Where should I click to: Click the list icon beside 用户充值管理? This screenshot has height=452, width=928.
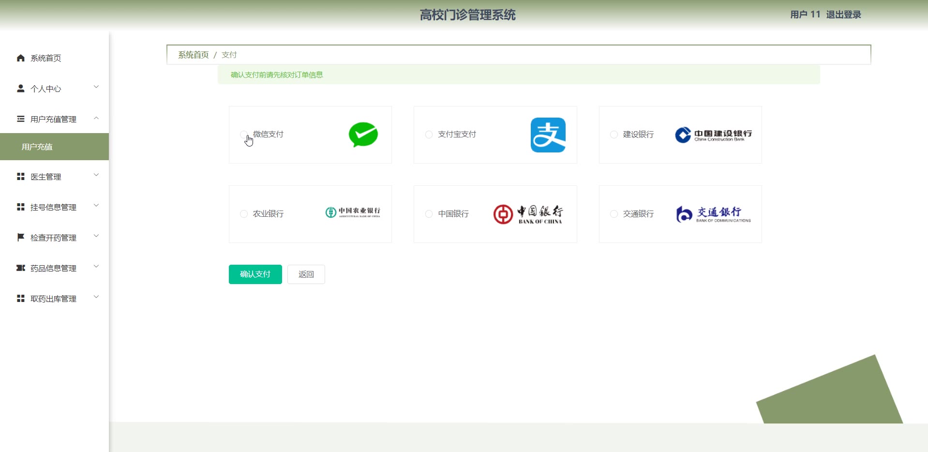pos(20,119)
